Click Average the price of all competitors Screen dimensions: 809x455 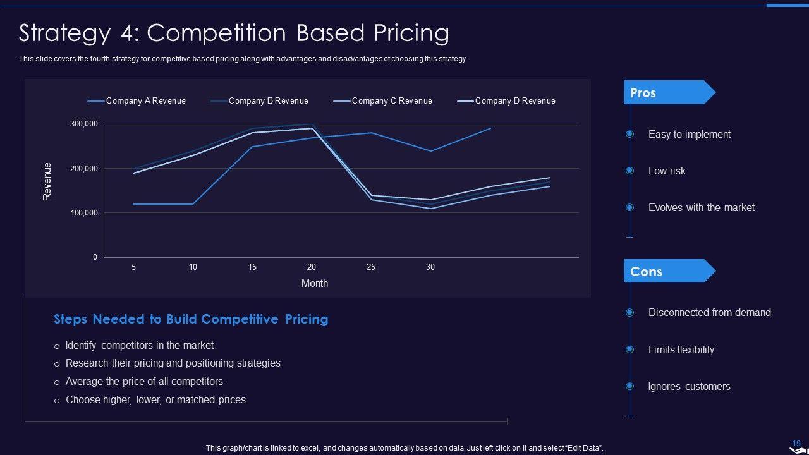tap(144, 382)
